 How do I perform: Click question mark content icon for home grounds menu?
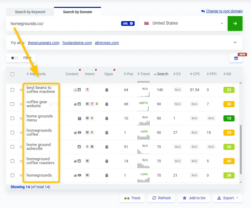pos(79,118)
